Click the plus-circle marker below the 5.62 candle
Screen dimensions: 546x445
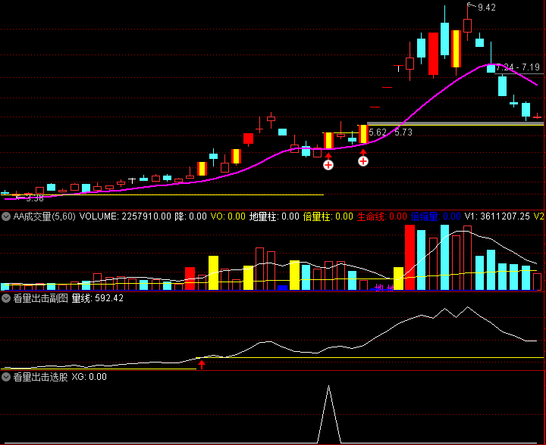(x=363, y=161)
